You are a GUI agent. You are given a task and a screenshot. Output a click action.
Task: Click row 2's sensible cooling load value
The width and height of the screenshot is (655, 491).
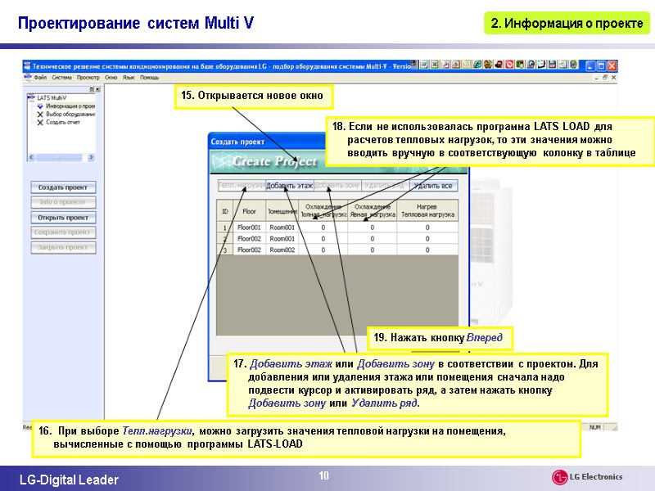tap(373, 239)
